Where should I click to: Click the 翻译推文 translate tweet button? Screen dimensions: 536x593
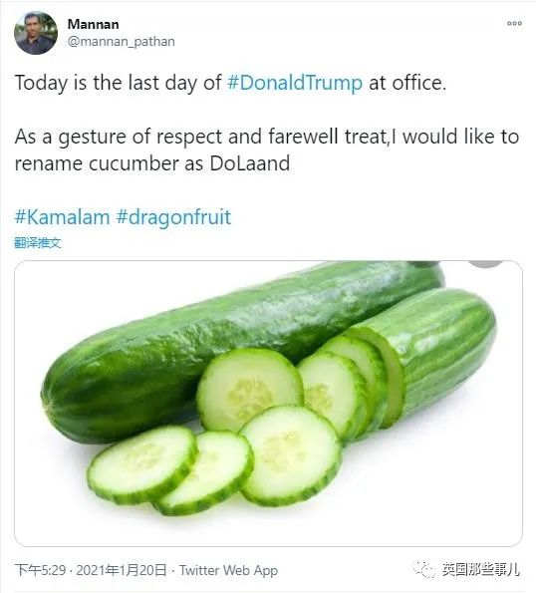[x=38, y=242]
